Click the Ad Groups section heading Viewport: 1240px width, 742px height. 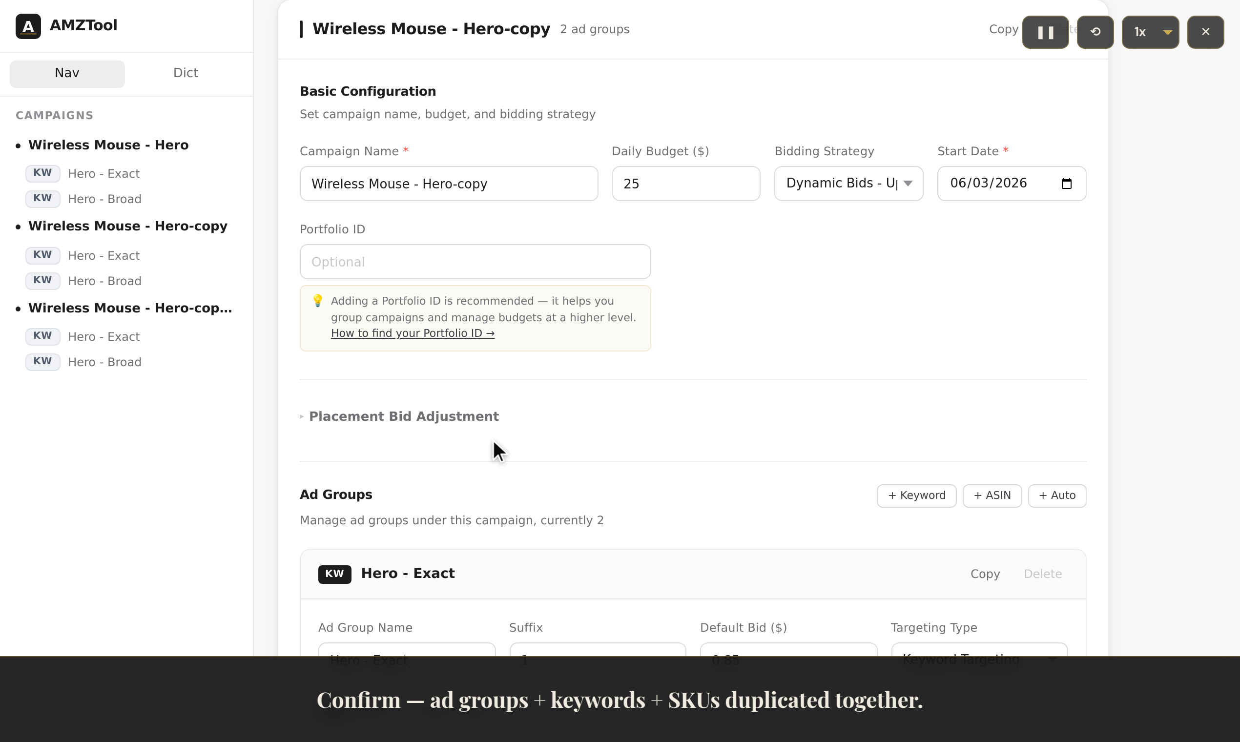point(336,495)
